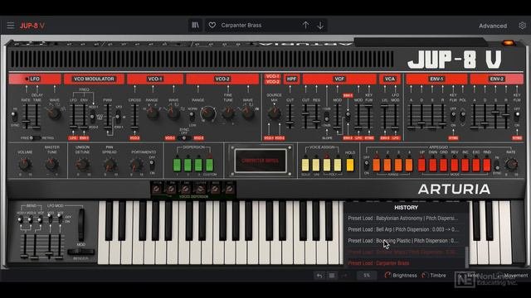The image size is (531, 298).
Task: Toggle the LFO FREE/RETRIG switch
Action: click(34, 138)
